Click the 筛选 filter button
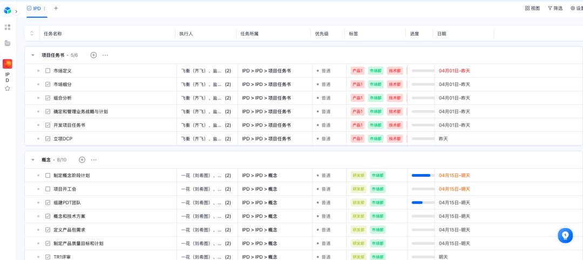Image resolution: width=583 pixels, height=260 pixels. [x=555, y=8]
